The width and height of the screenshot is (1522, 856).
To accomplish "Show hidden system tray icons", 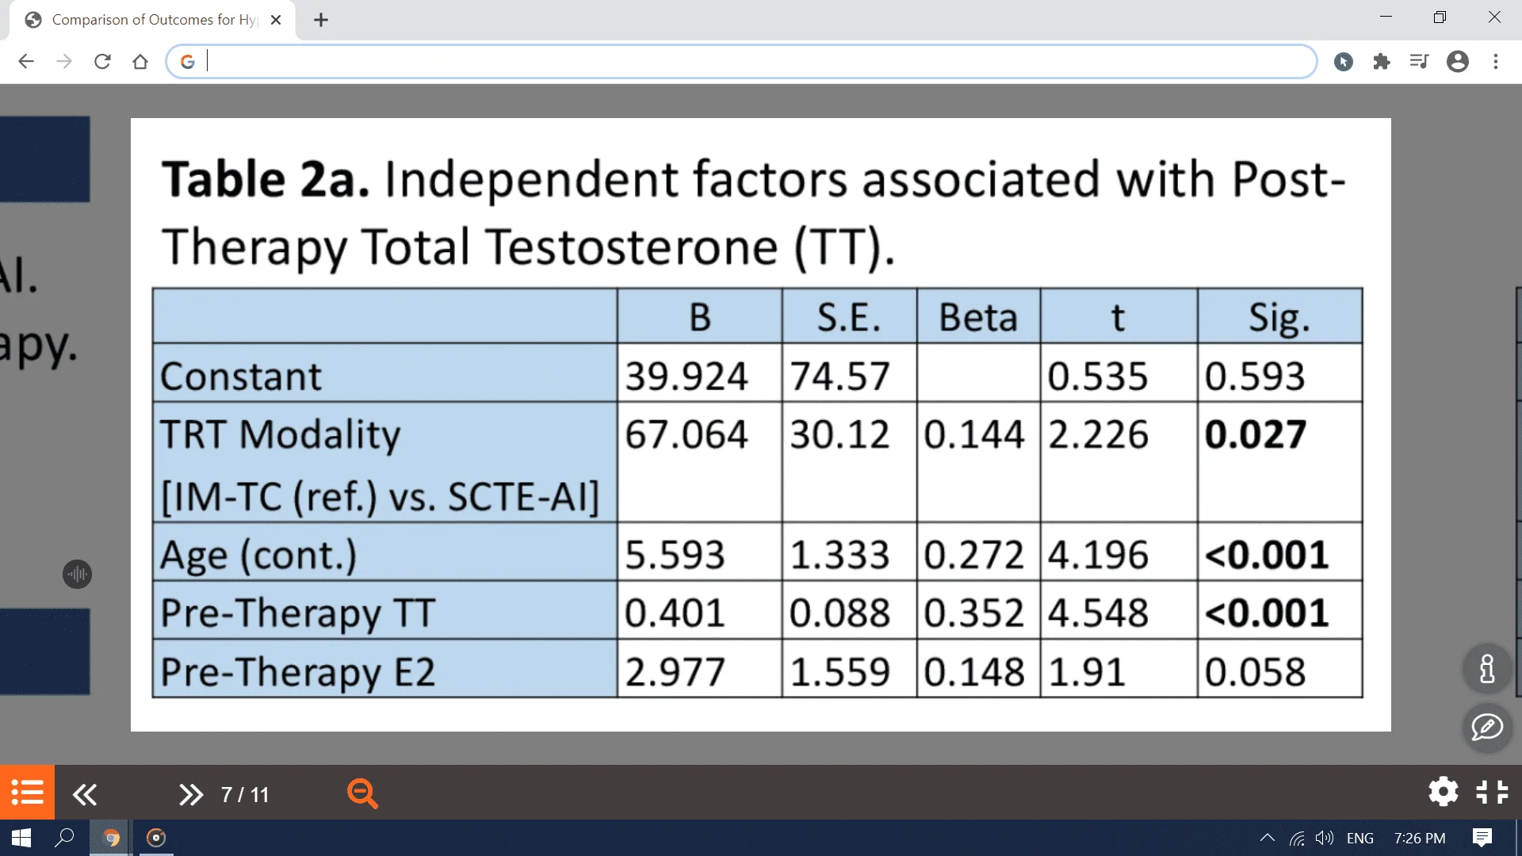I will point(1268,838).
